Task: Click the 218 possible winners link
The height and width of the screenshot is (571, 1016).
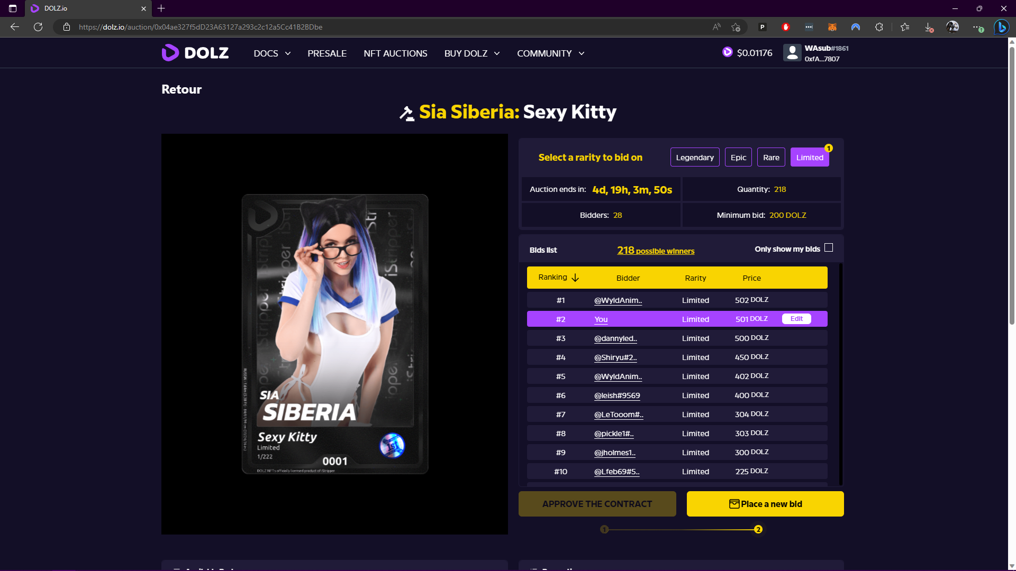Action: (656, 251)
